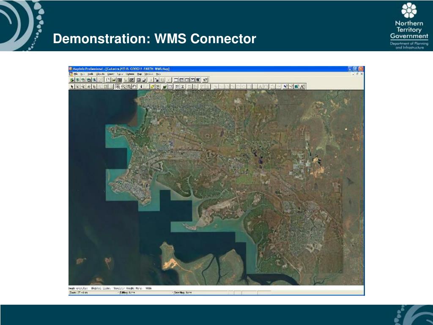The height and width of the screenshot is (325, 433).
Task: Activate the Zoom-in magnifier tool
Action: pyautogui.click(x=118, y=86)
